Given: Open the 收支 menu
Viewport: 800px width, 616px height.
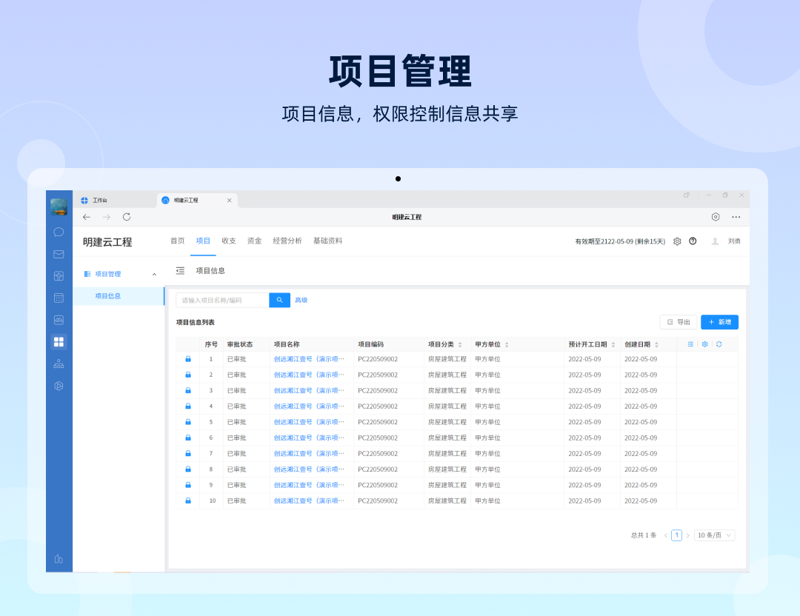Looking at the screenshot, I should coord(229,241).
